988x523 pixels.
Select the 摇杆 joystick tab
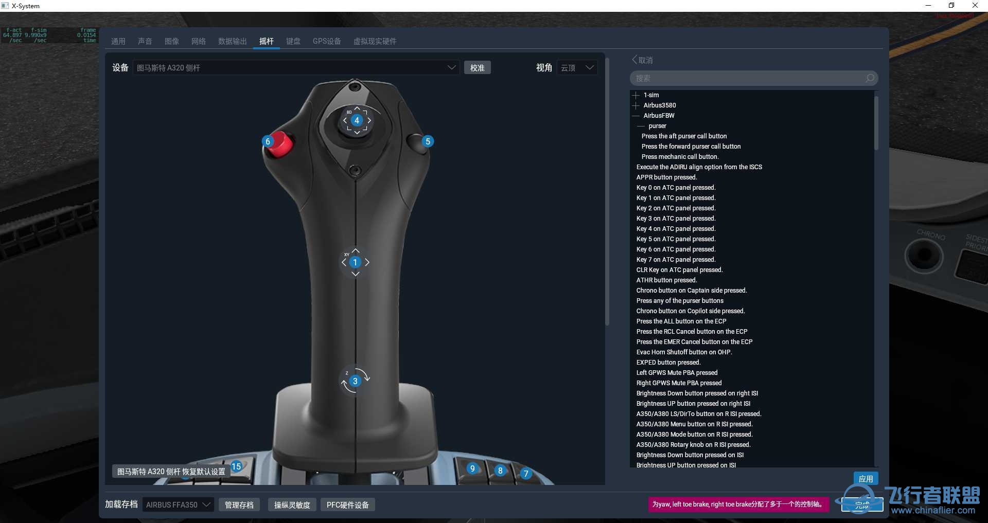[267, 41]
